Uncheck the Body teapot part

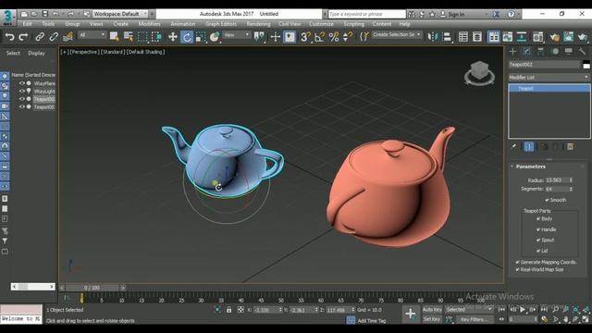pyautogui.click(x=538, y=218)
